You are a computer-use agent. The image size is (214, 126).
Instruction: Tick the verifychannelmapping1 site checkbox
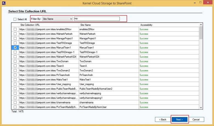(15, 98)
